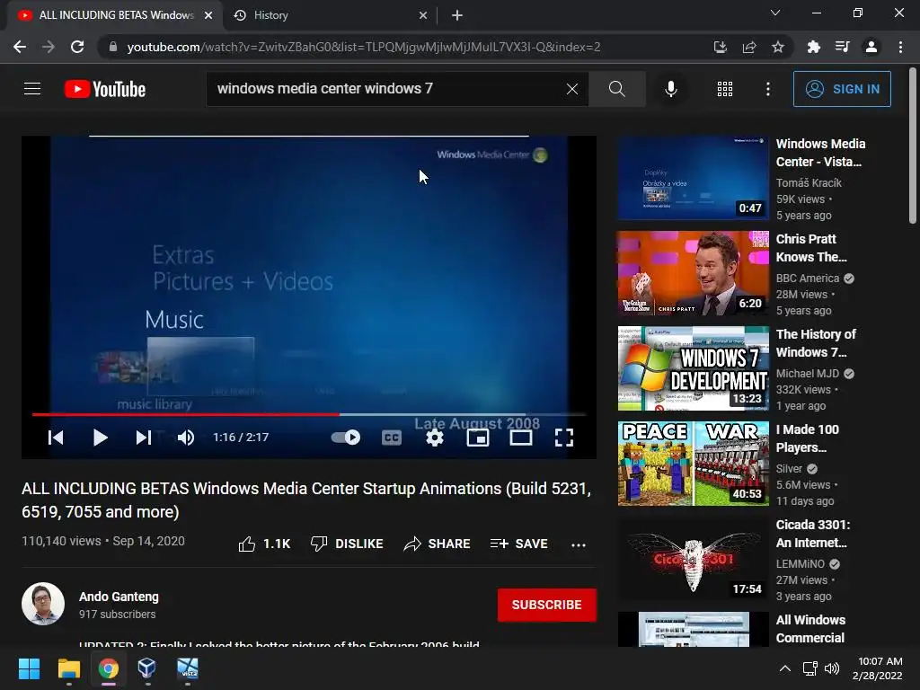
Task: Open system volume tray icon
Action: (x=831, y=668)
